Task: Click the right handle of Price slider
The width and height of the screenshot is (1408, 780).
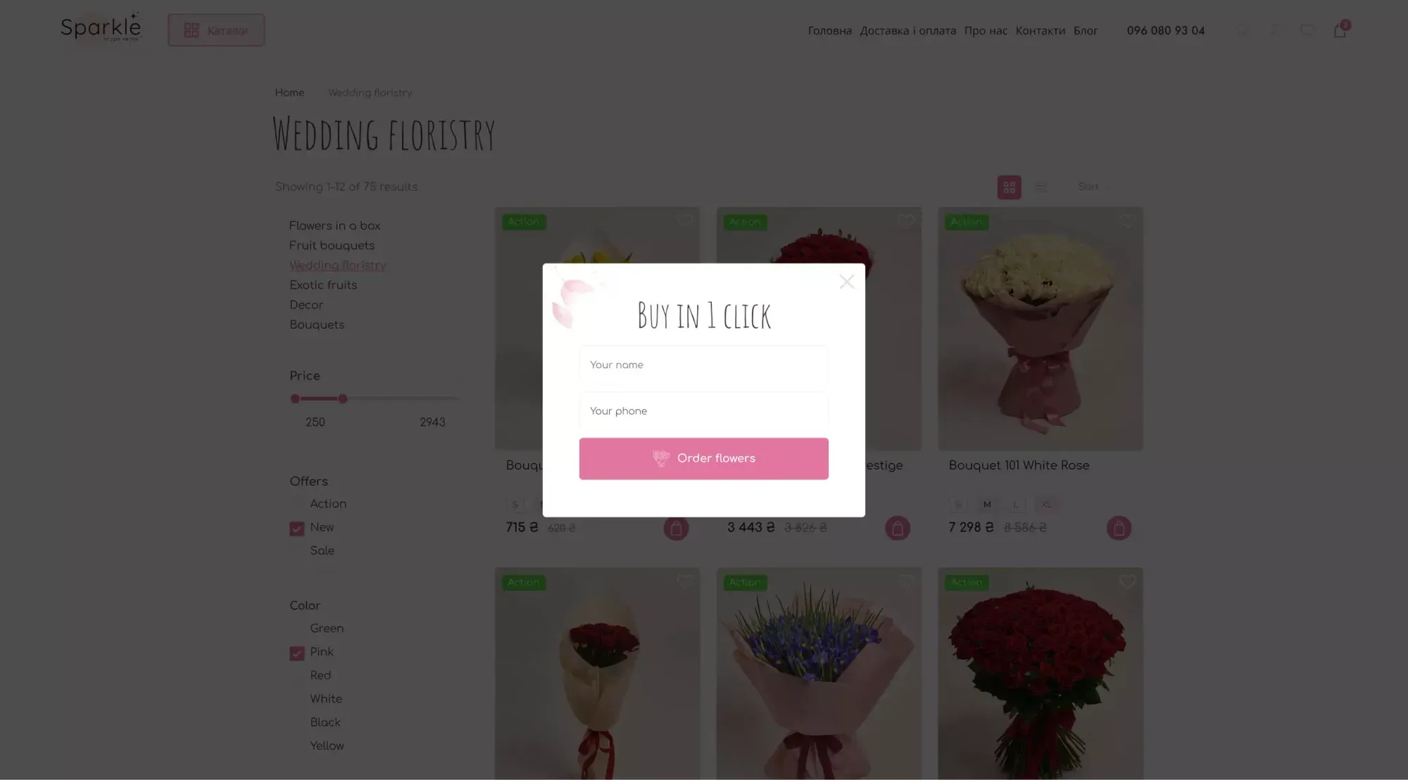Action: click(343, 398)
